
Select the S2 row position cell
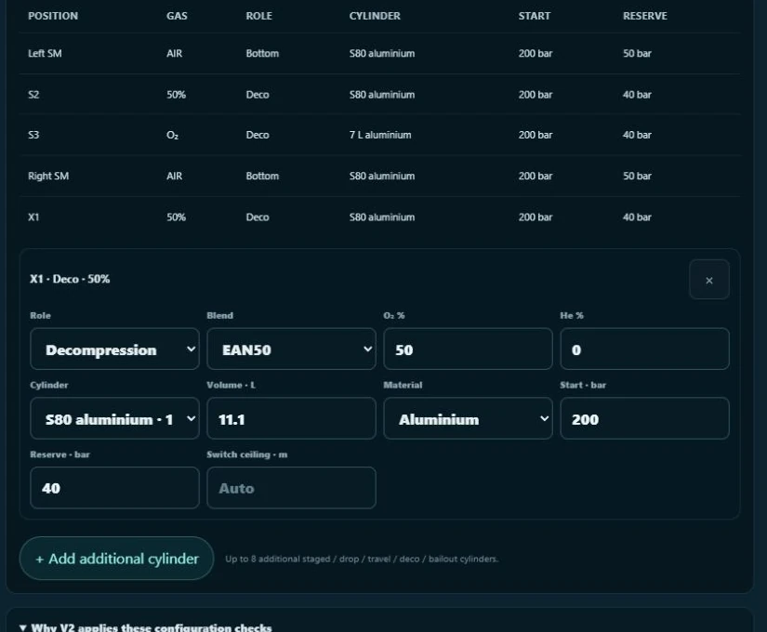33,95
